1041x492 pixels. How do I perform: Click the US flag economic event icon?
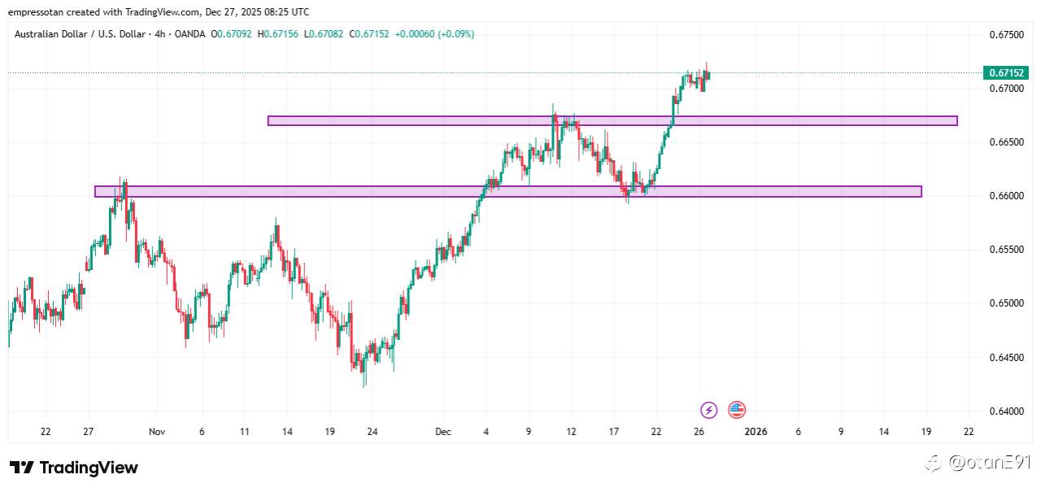point(736,410)
